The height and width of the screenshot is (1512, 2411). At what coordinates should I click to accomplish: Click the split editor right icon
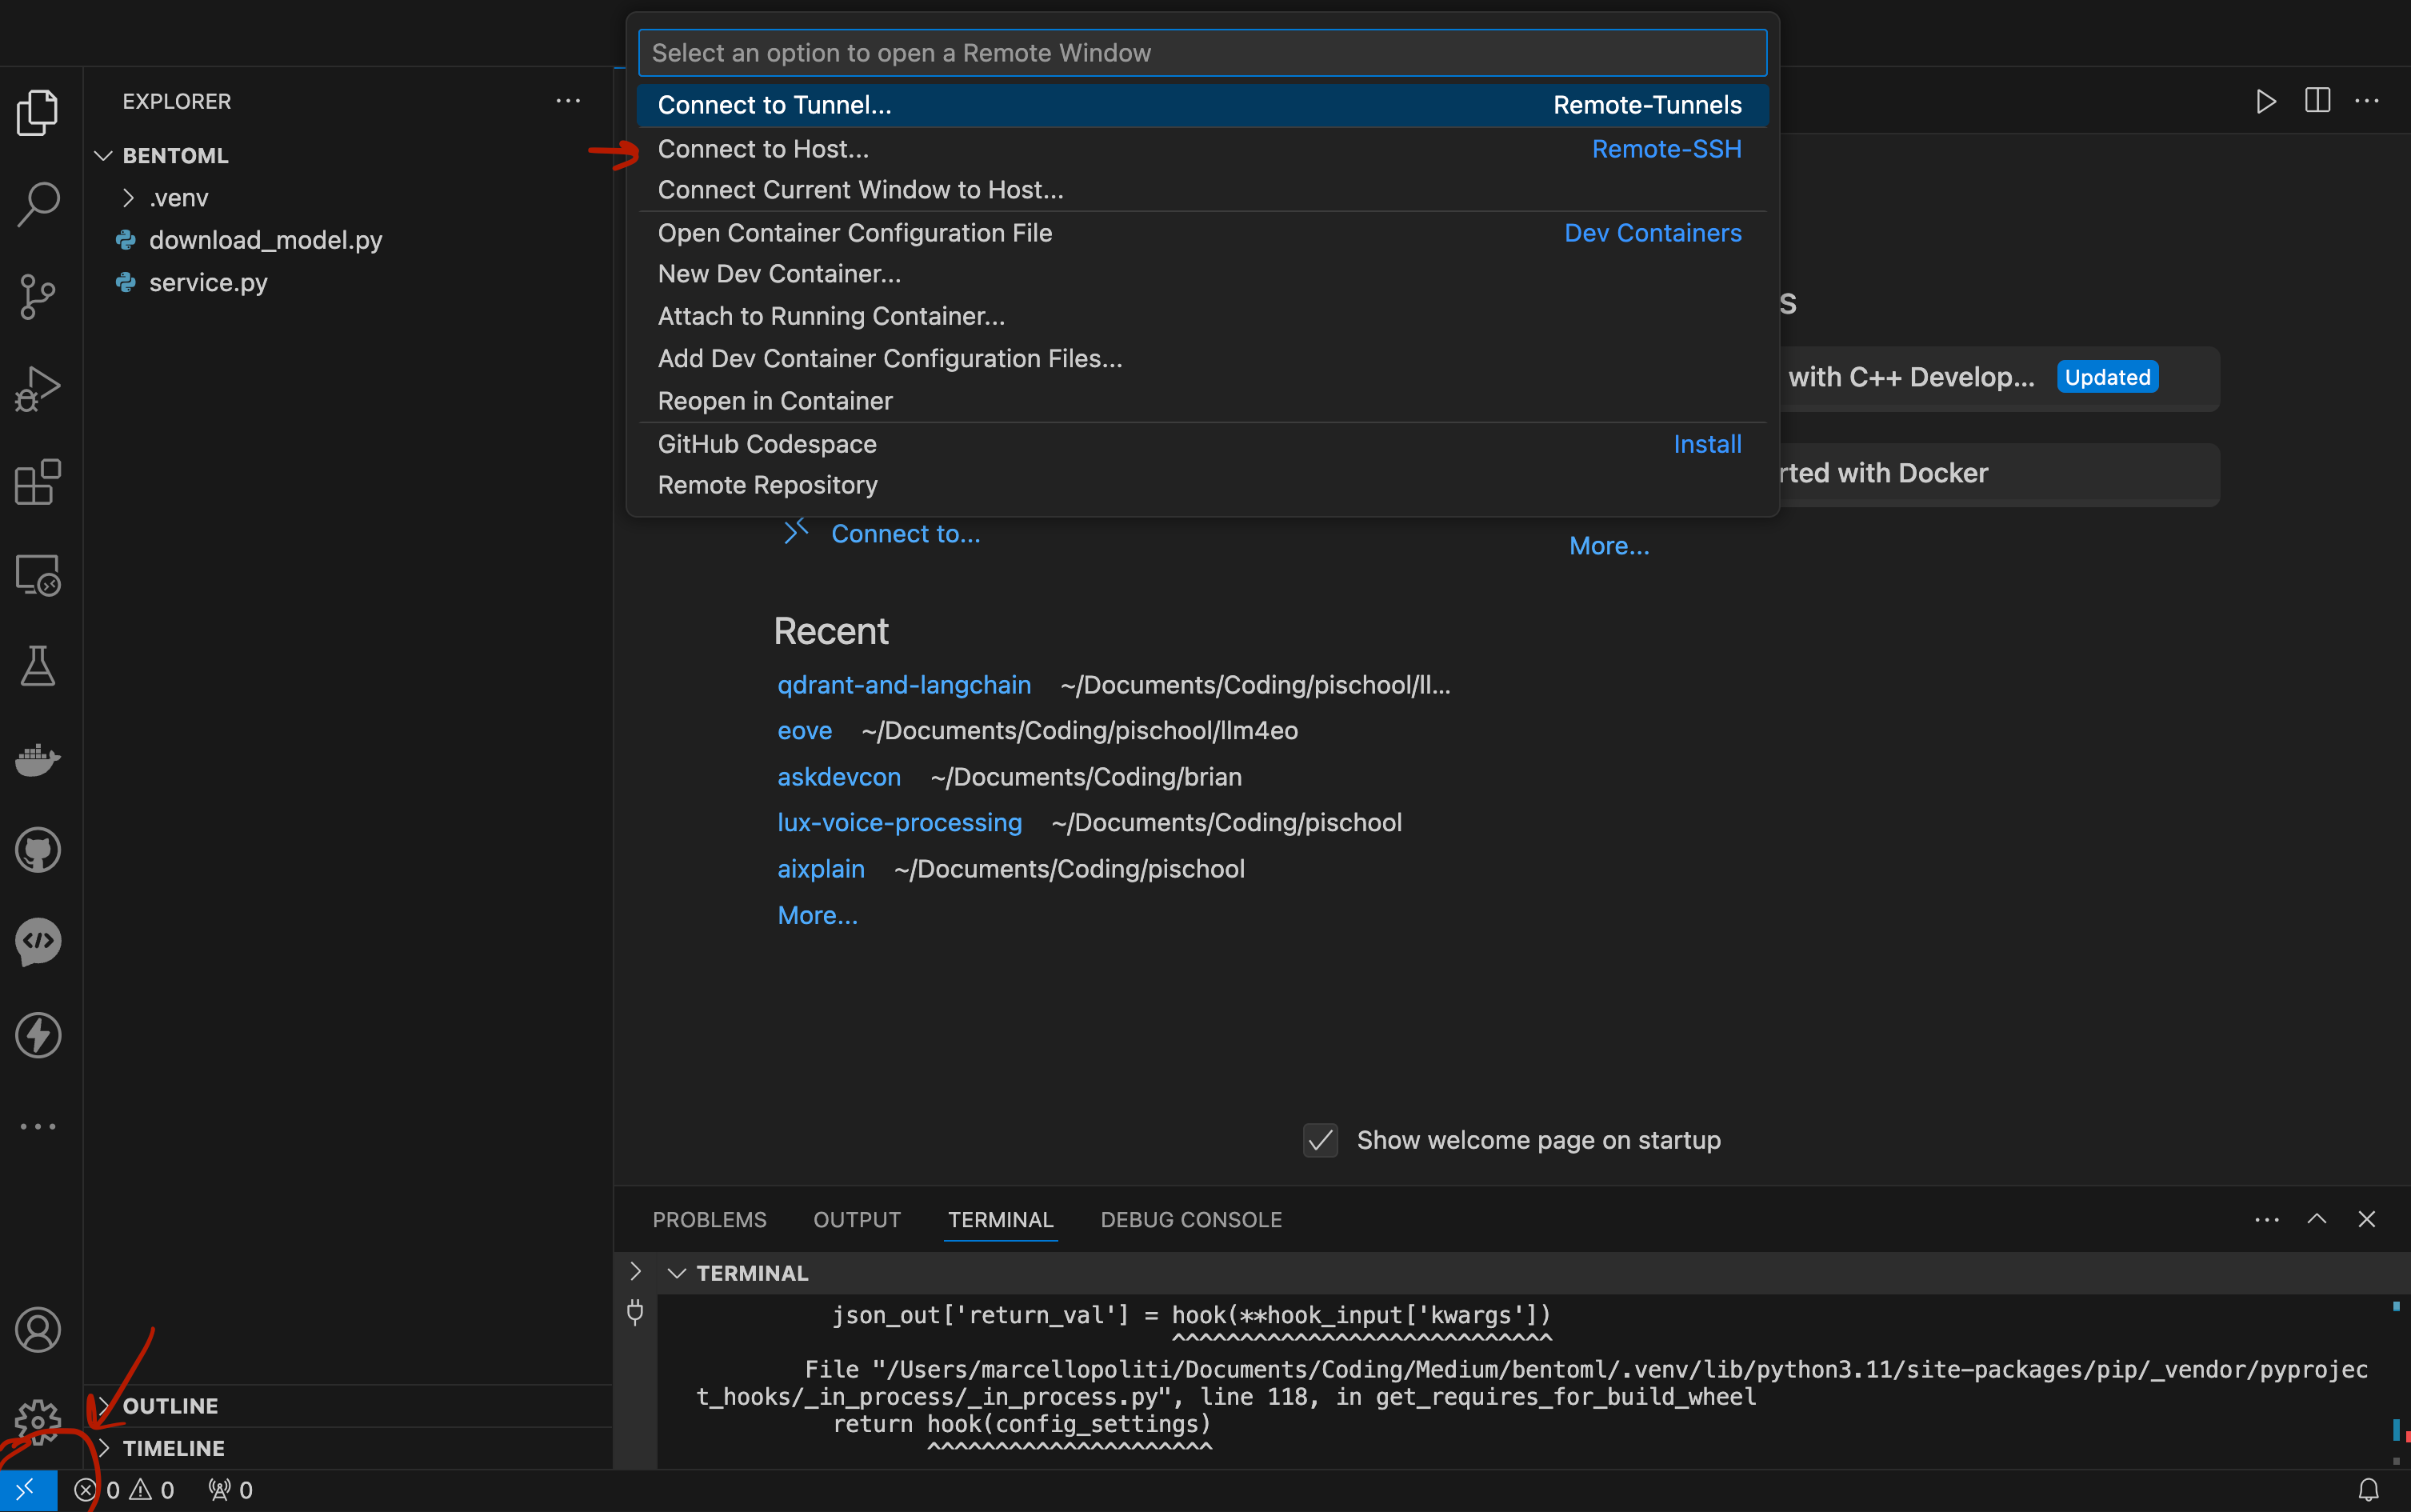2317,101
